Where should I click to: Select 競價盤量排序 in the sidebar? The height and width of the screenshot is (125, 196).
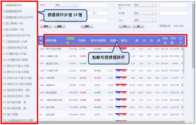tap(14, 5)
